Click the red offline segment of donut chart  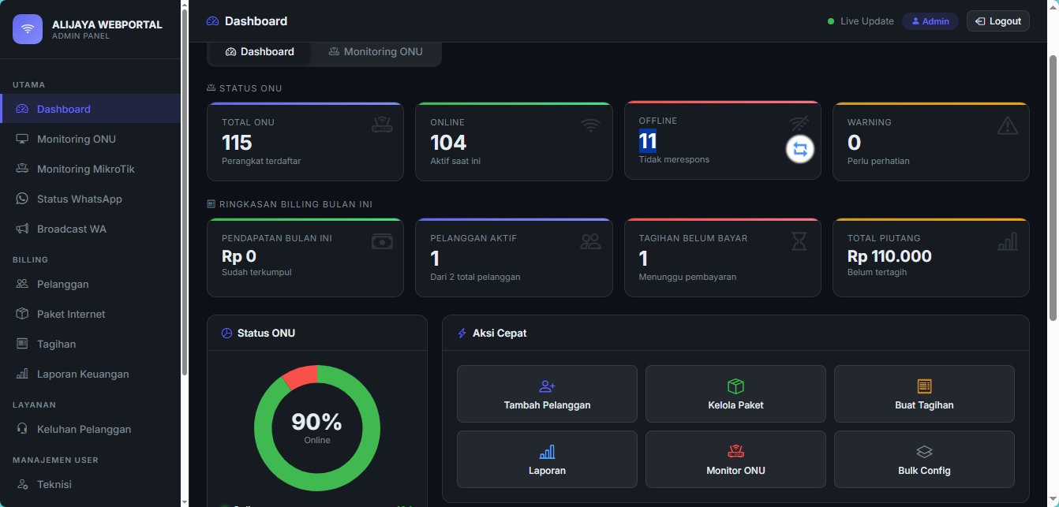click(x=300, y=376)
